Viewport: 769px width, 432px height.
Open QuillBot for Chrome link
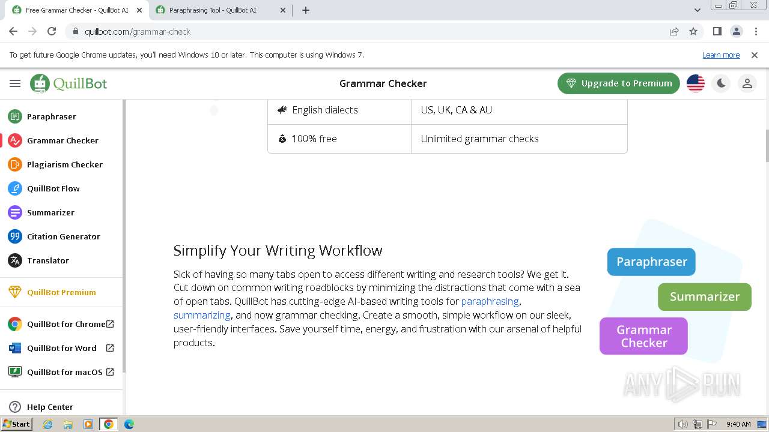(x=66, y=324)
